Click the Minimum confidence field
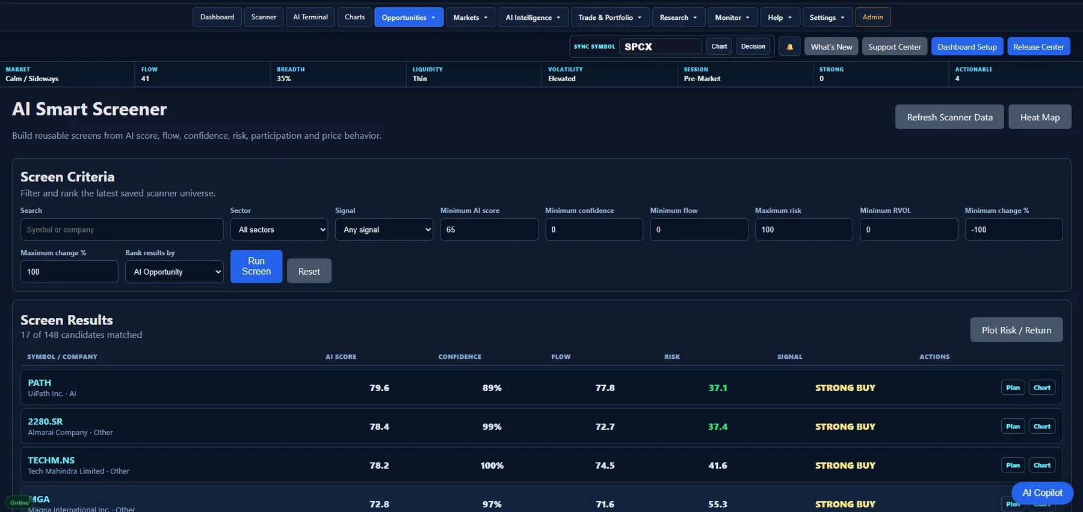The width and height of the screenshot is (1083, 512). pyautogui.click(x=594, y=230)
